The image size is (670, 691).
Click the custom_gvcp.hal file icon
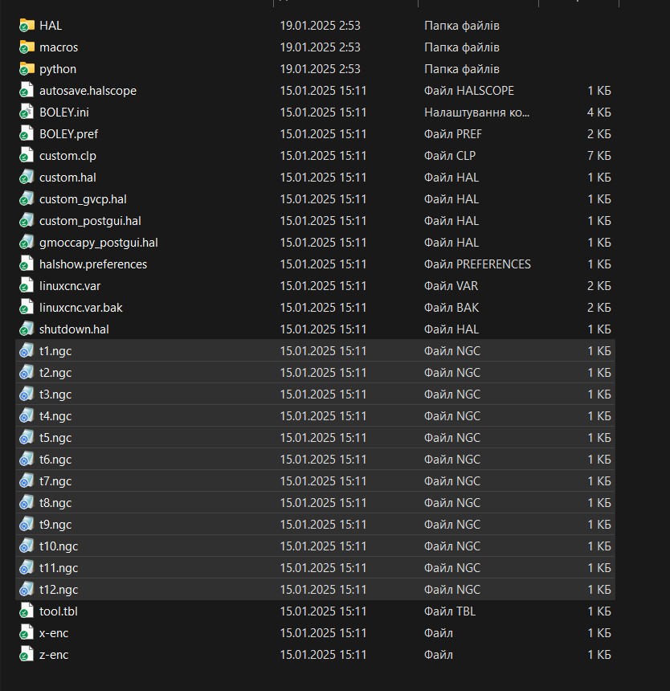[x=27, y=199]
